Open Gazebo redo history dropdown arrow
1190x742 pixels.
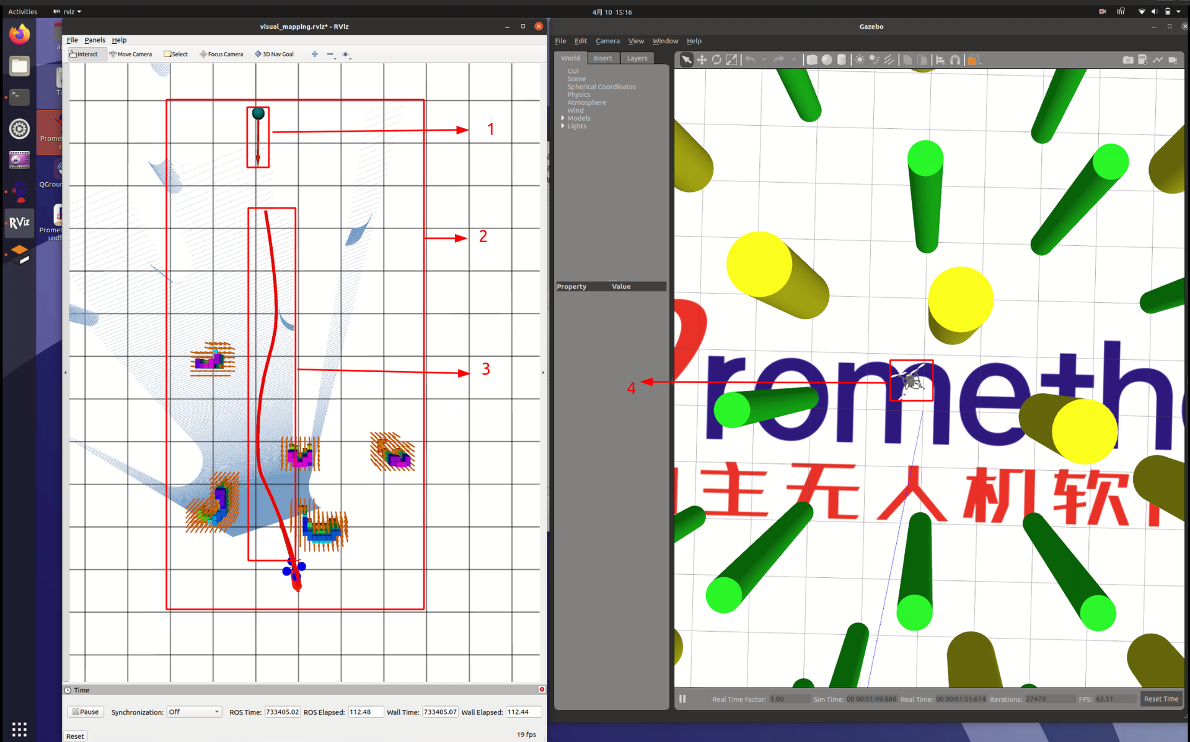pos(794,59)
